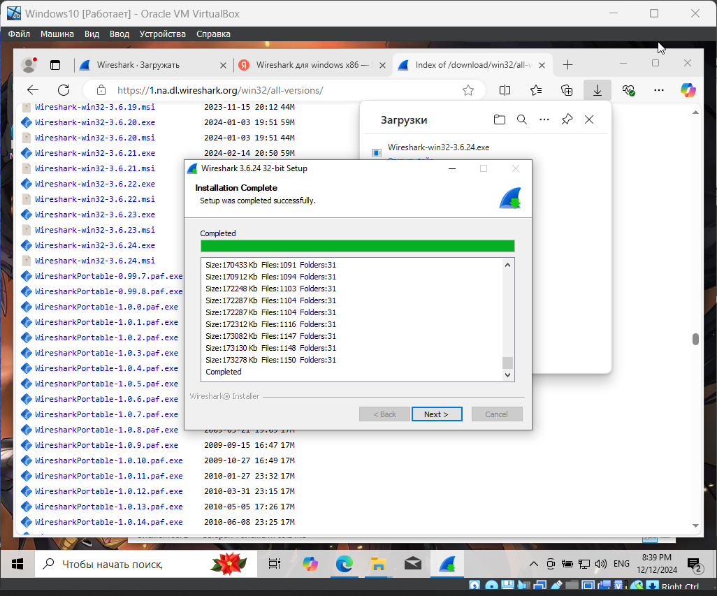717x596 pixels.
Task: Open Copilot icon in Edge
Action: coord(688,90)
